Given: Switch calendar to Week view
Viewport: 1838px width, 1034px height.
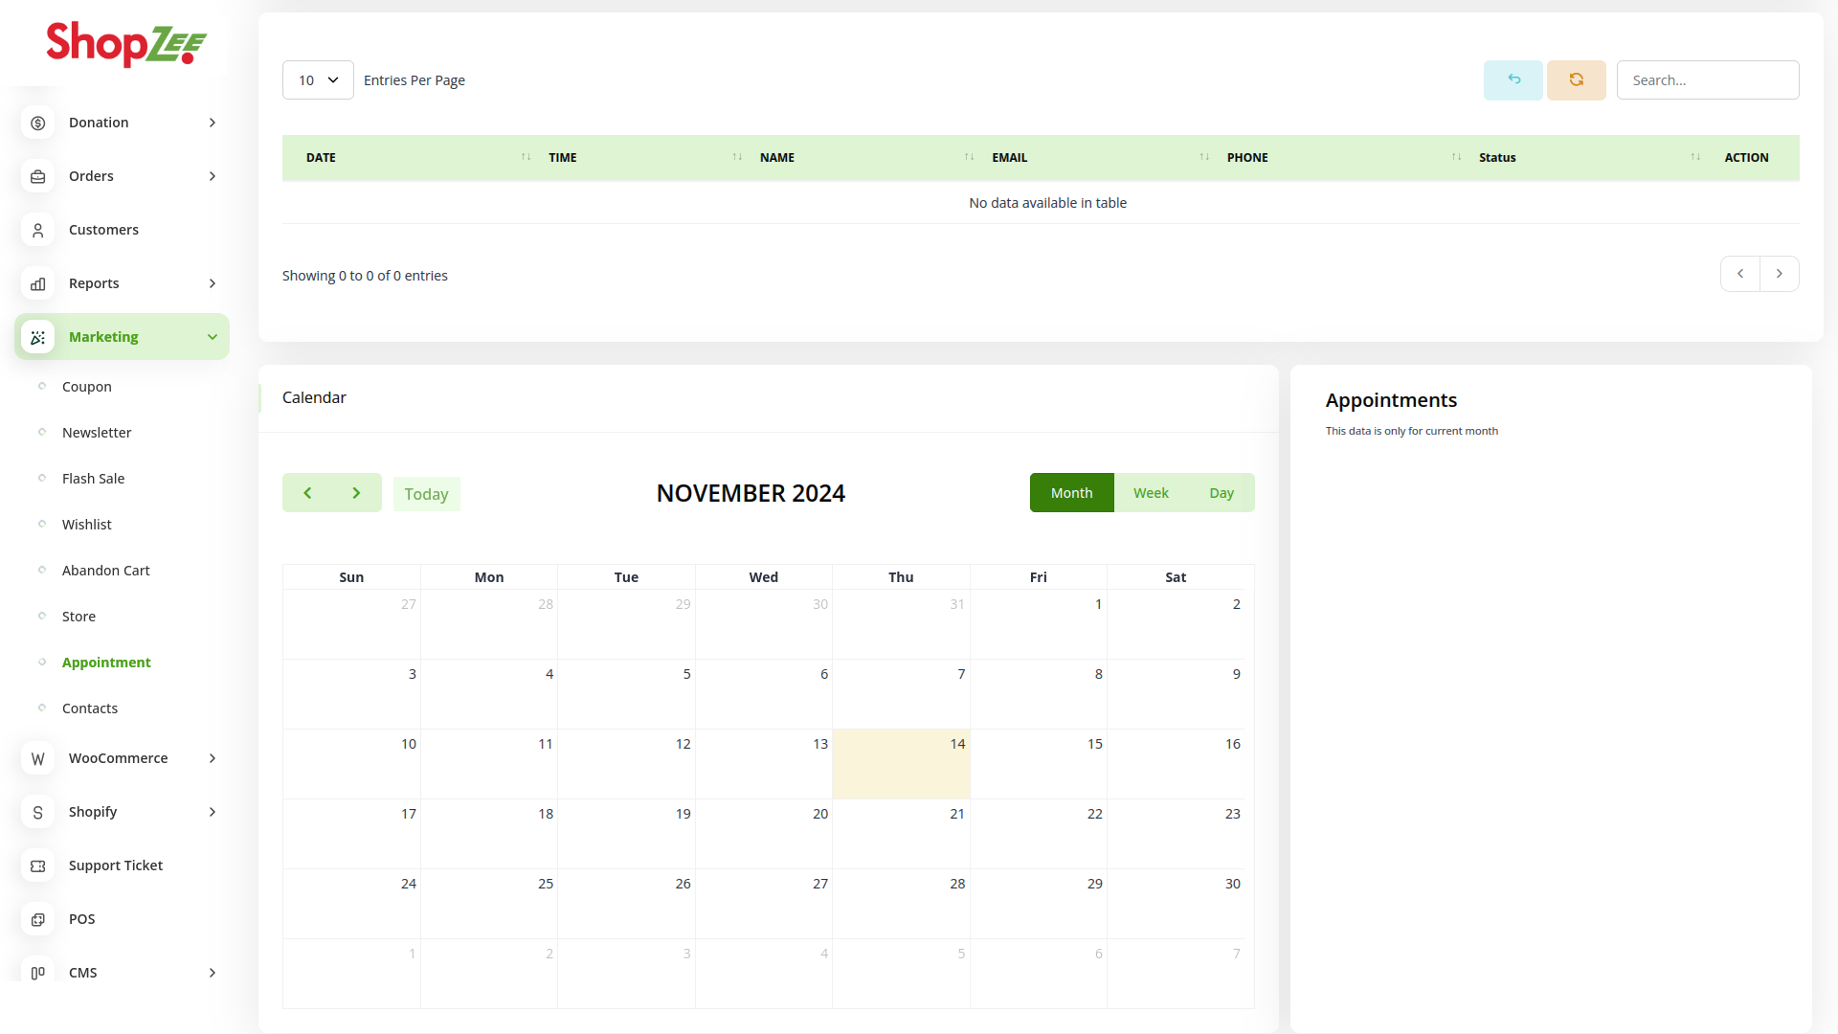Looking at the screenshot, I should 1151,493.
